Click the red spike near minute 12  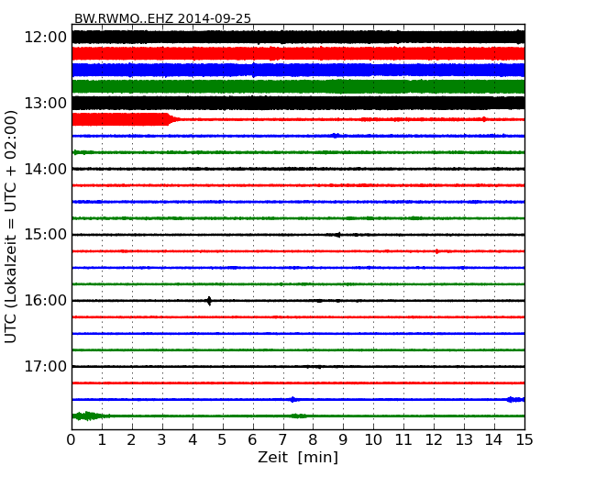[x=437, y=251]
